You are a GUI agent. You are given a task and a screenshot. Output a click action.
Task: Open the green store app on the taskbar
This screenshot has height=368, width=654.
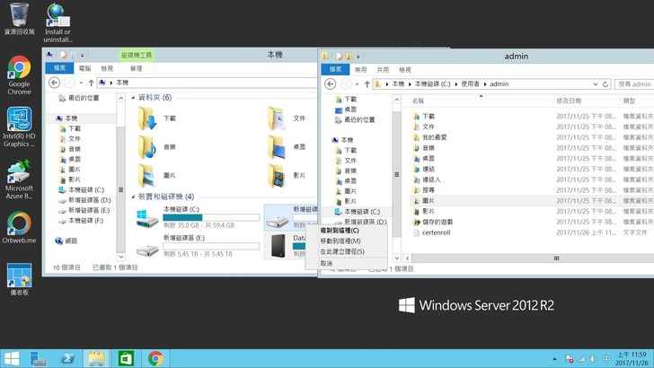click(126, 358)
